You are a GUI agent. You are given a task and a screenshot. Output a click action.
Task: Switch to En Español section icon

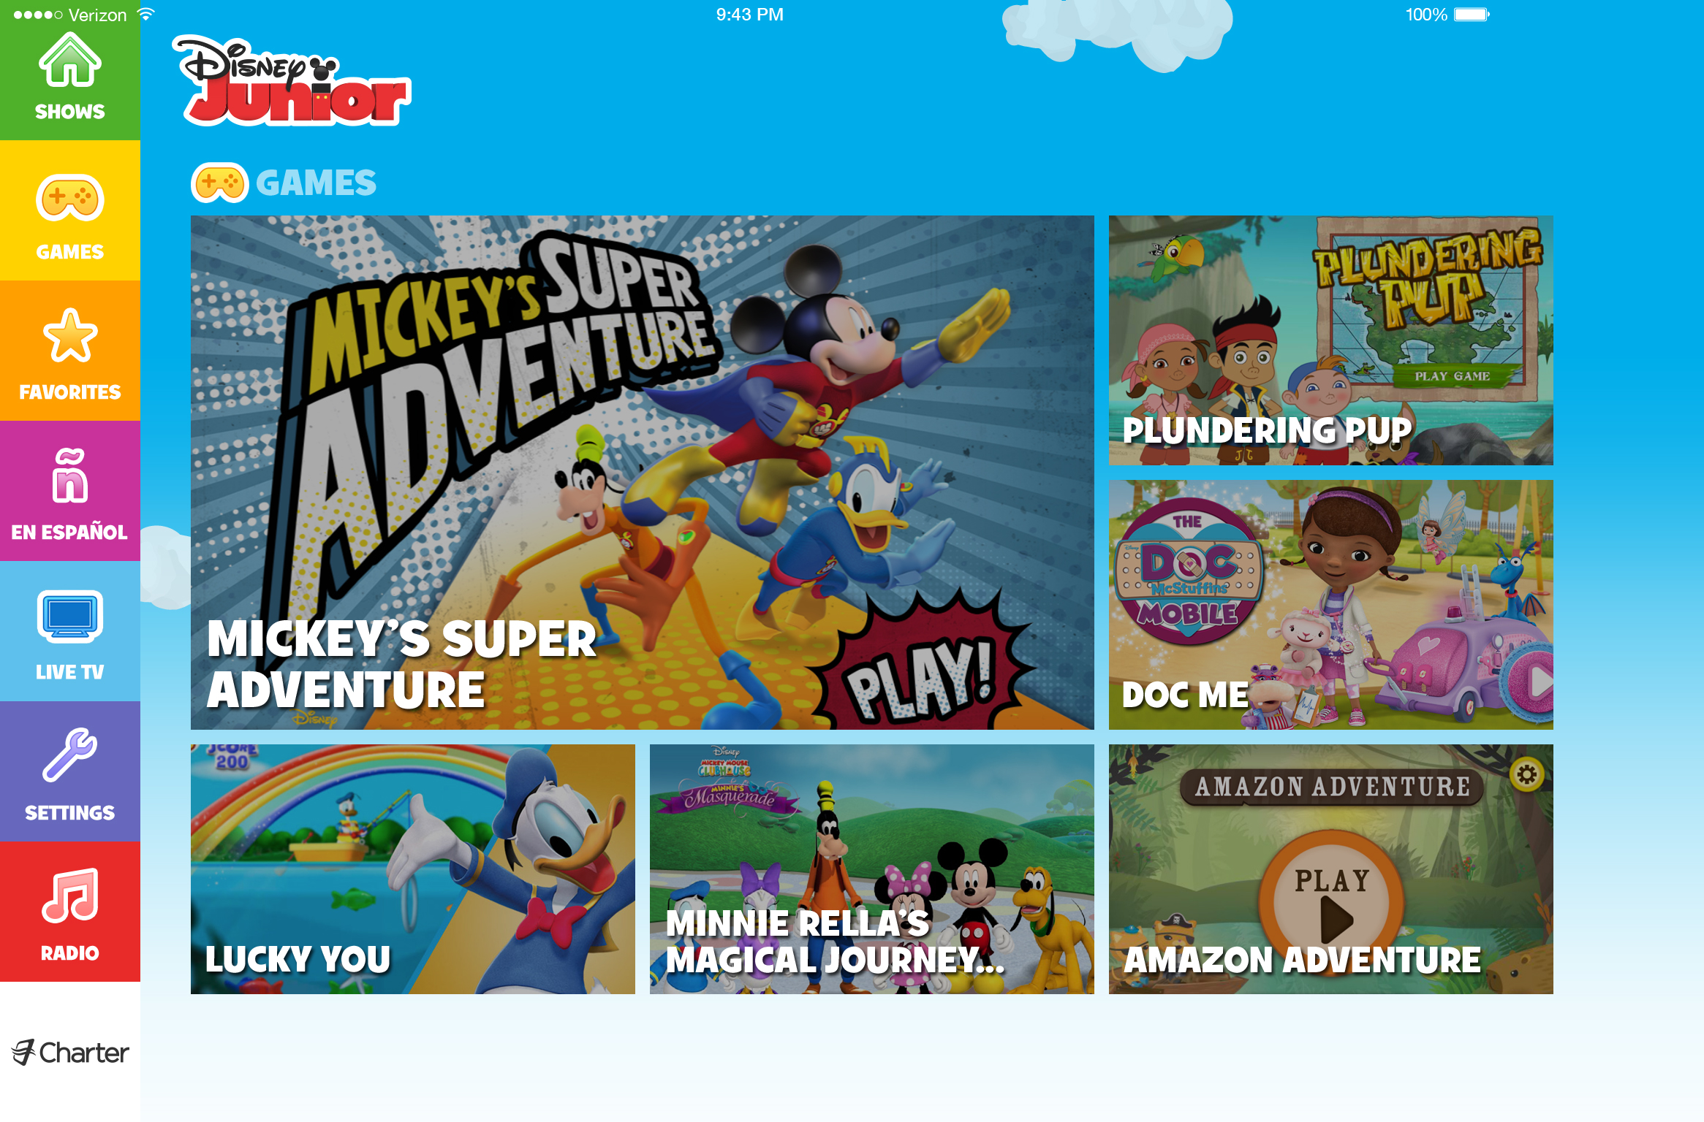pyautogui.click(x=70, y=475)
